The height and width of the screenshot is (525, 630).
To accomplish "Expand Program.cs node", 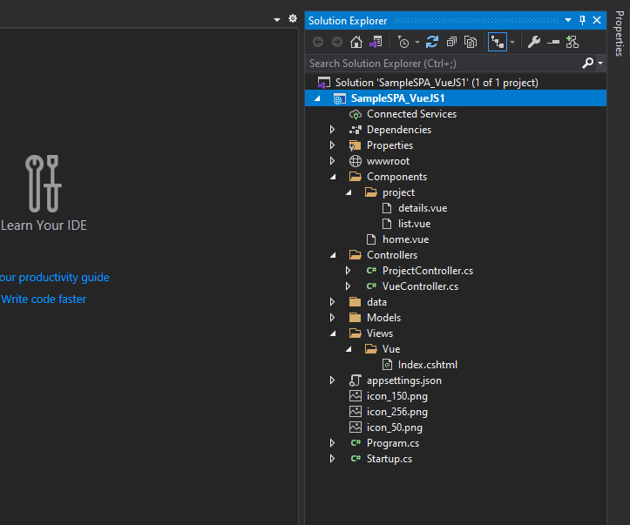I will click(332, 442).
